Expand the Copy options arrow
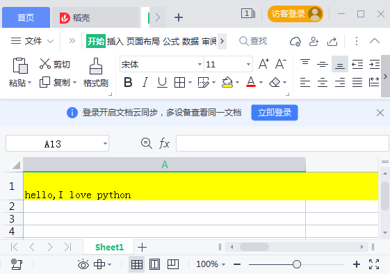This screenshot has width=390, height=274. coord(74,82)
